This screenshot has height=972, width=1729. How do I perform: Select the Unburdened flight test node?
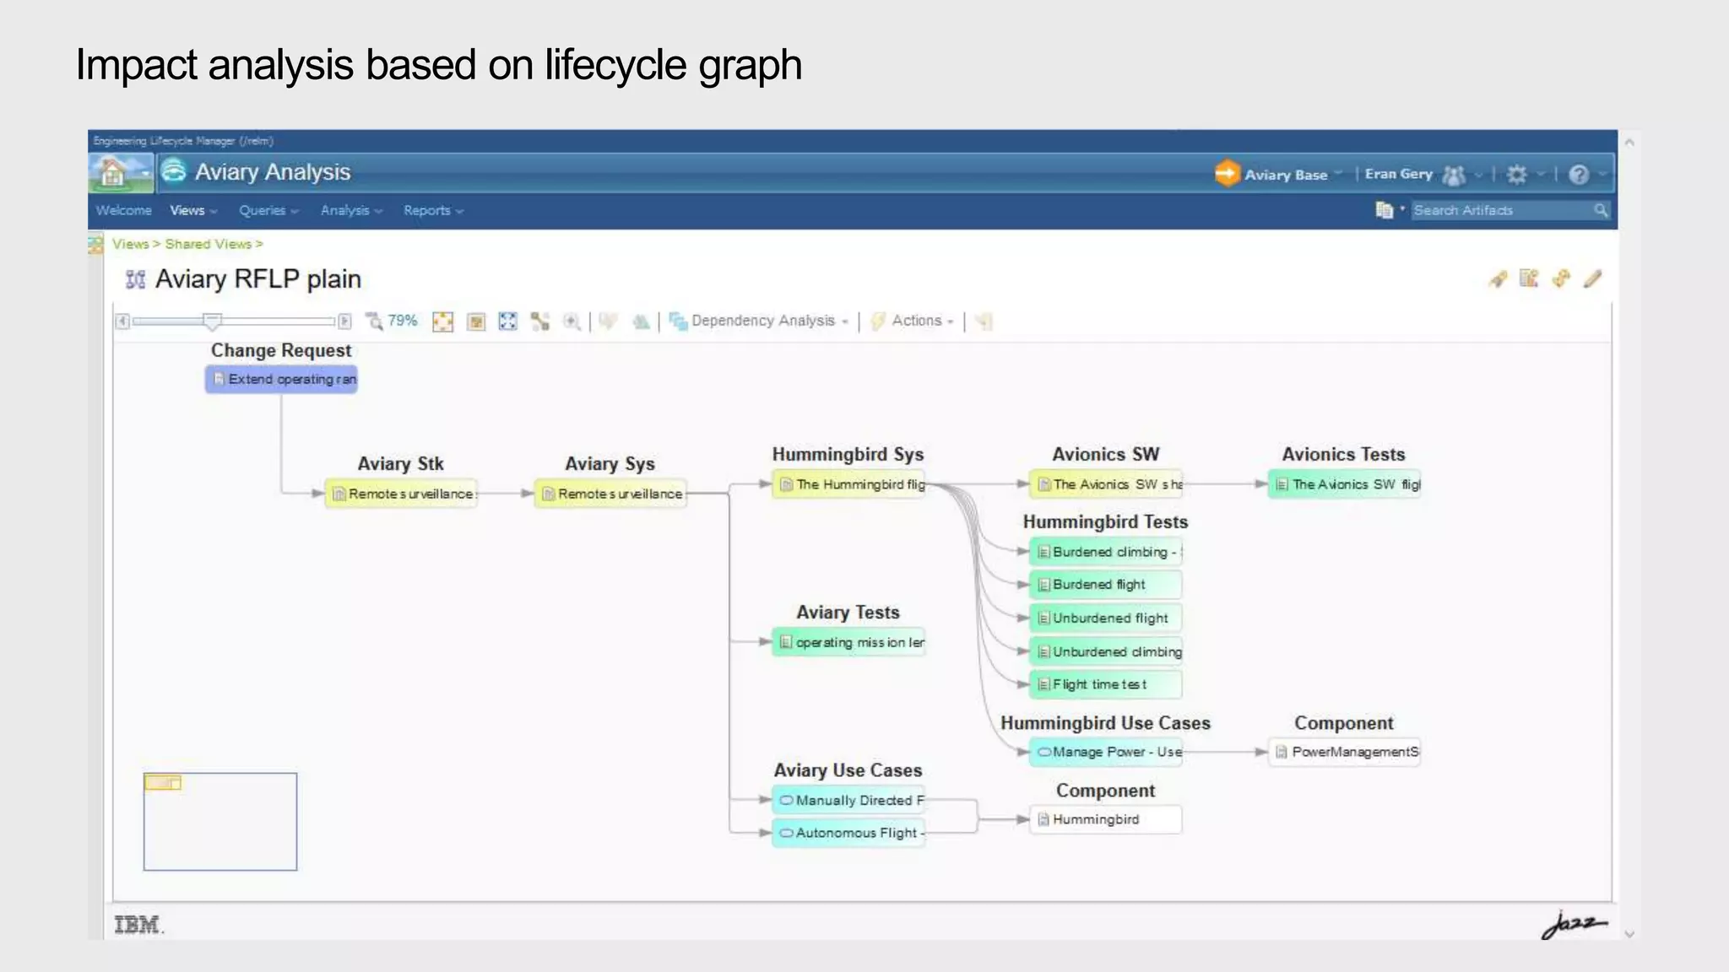tap(1106, 618)
